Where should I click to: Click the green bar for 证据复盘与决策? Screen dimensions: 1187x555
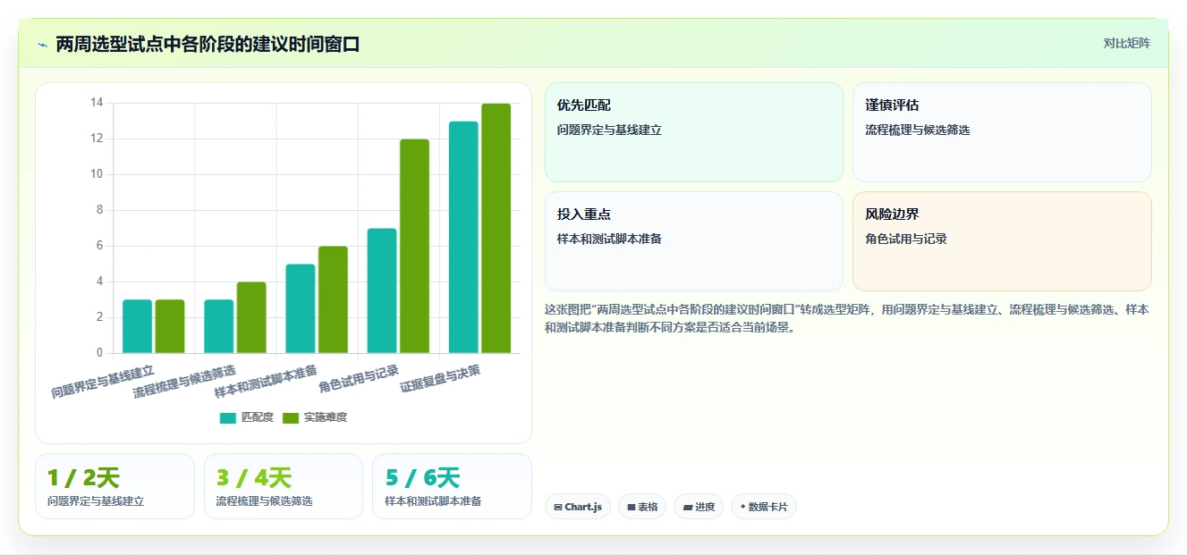point(496,228)
